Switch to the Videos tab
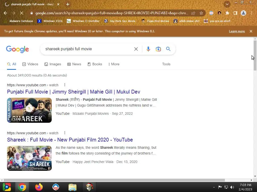The width and height of the screenshot is (257, 192). pos(30,64)
